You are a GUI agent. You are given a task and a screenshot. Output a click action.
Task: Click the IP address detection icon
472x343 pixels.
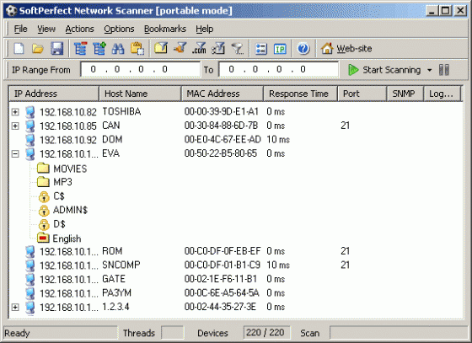coord(280,49)
